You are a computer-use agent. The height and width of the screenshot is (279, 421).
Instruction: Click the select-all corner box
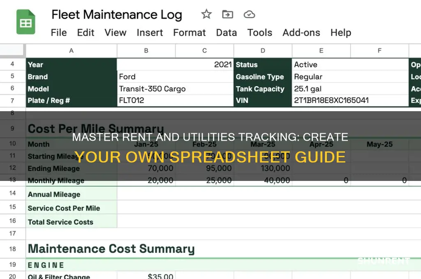(12, 50)
